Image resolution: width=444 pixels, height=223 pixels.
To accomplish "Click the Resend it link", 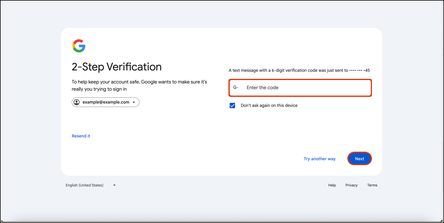I will pyautogui.click(x=81, y=136).
